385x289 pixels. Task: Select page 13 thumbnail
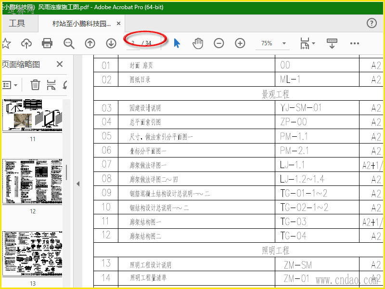pyautogui.click(x=32, y=254)
